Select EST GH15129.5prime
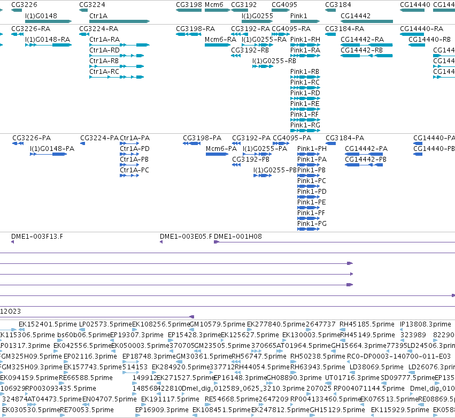Image resolution: width=455 pixels, height=418 pixels. coord(312,415)
